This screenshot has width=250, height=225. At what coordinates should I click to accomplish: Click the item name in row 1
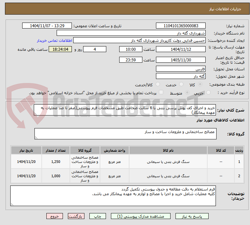[168, 162]
